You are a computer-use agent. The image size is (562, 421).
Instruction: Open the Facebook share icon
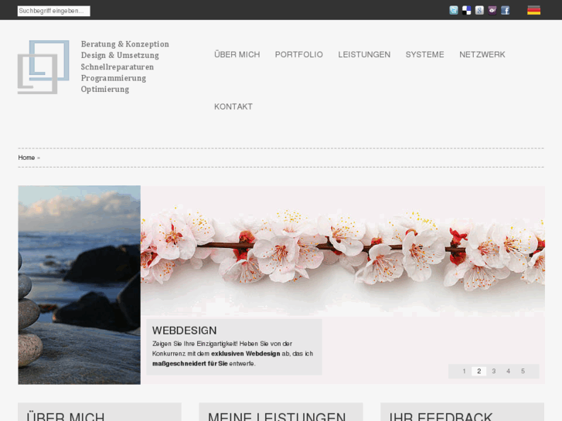pos(505,10)
